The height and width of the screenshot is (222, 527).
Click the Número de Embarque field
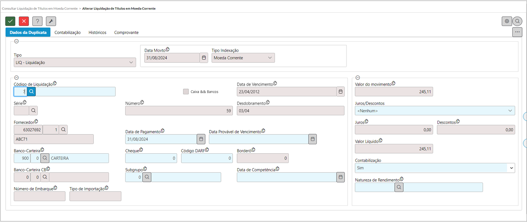coord(40,196)
